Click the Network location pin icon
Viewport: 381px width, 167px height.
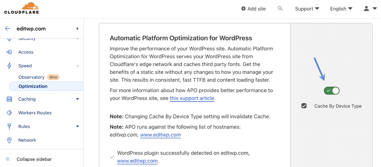[9, 140]
